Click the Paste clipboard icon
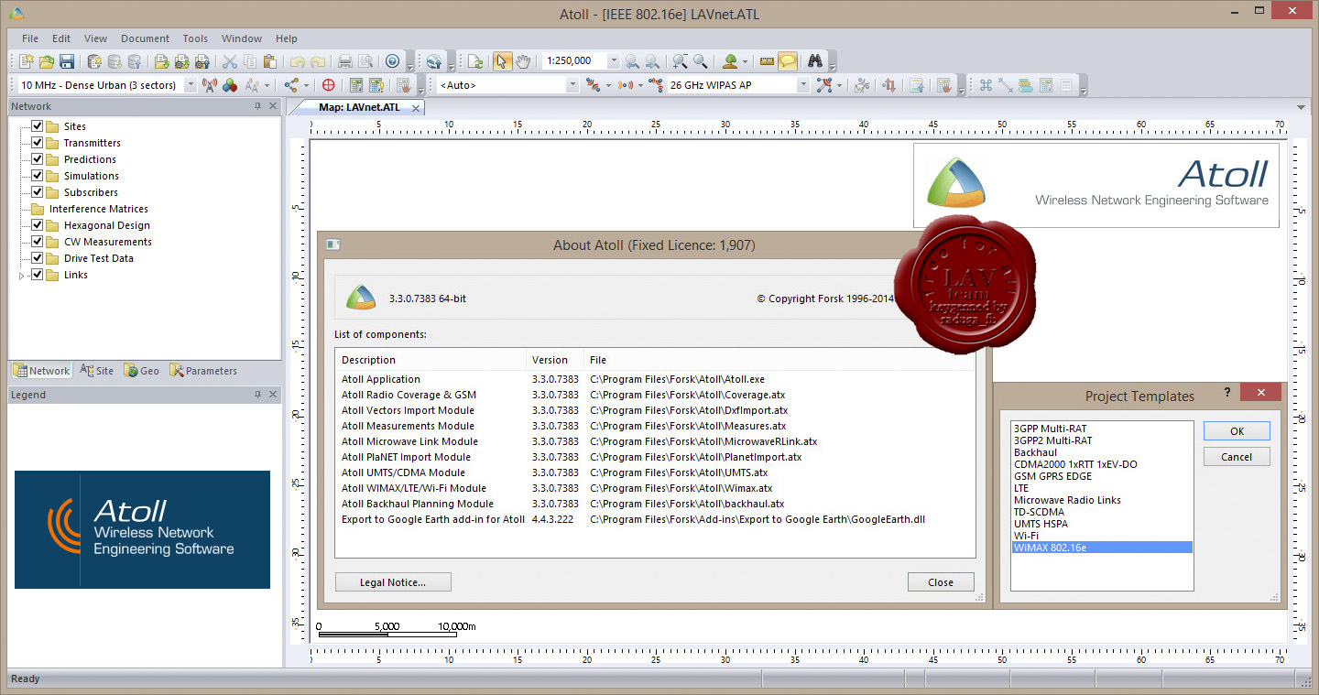Screen dimensions: 1319x695 269,61
